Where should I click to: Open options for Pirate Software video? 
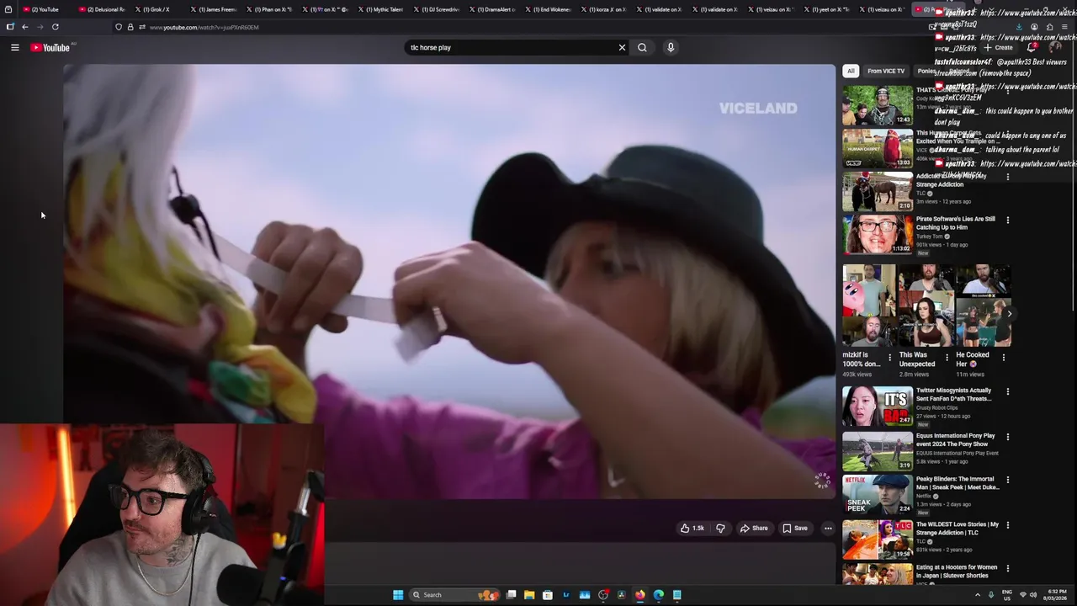tap(1008, 221)
